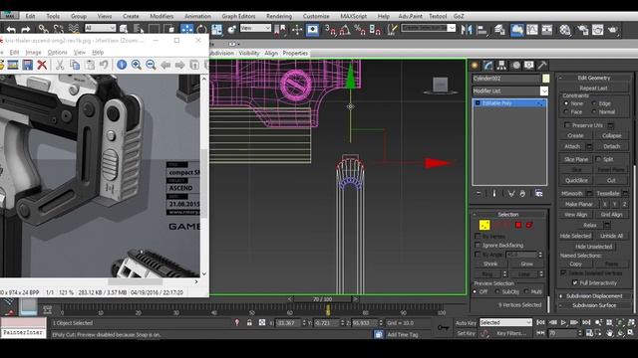Click IrfanView Zoom In magnifier icon
The height and width of the screenshot is (358, 638).
(137, 65)
